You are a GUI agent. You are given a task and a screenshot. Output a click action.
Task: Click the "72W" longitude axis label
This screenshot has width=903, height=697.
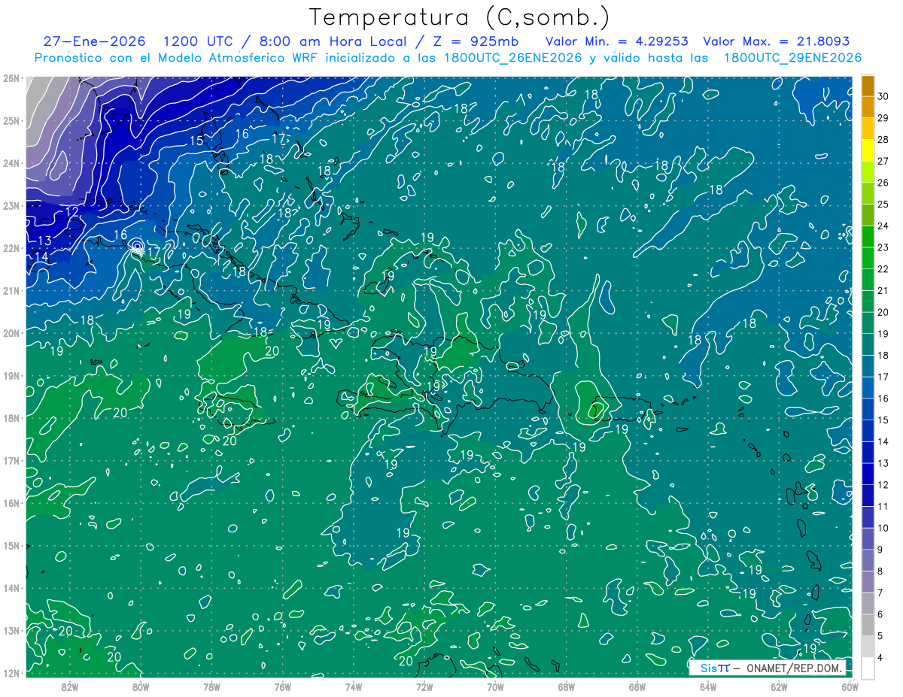[424, 686]
